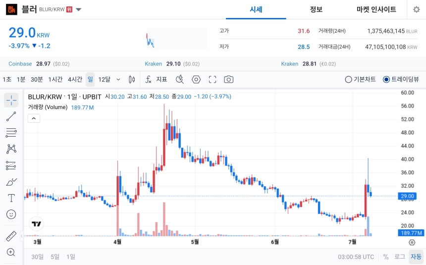
Task: Open price scale settings icon
Action: coord(412,242)
